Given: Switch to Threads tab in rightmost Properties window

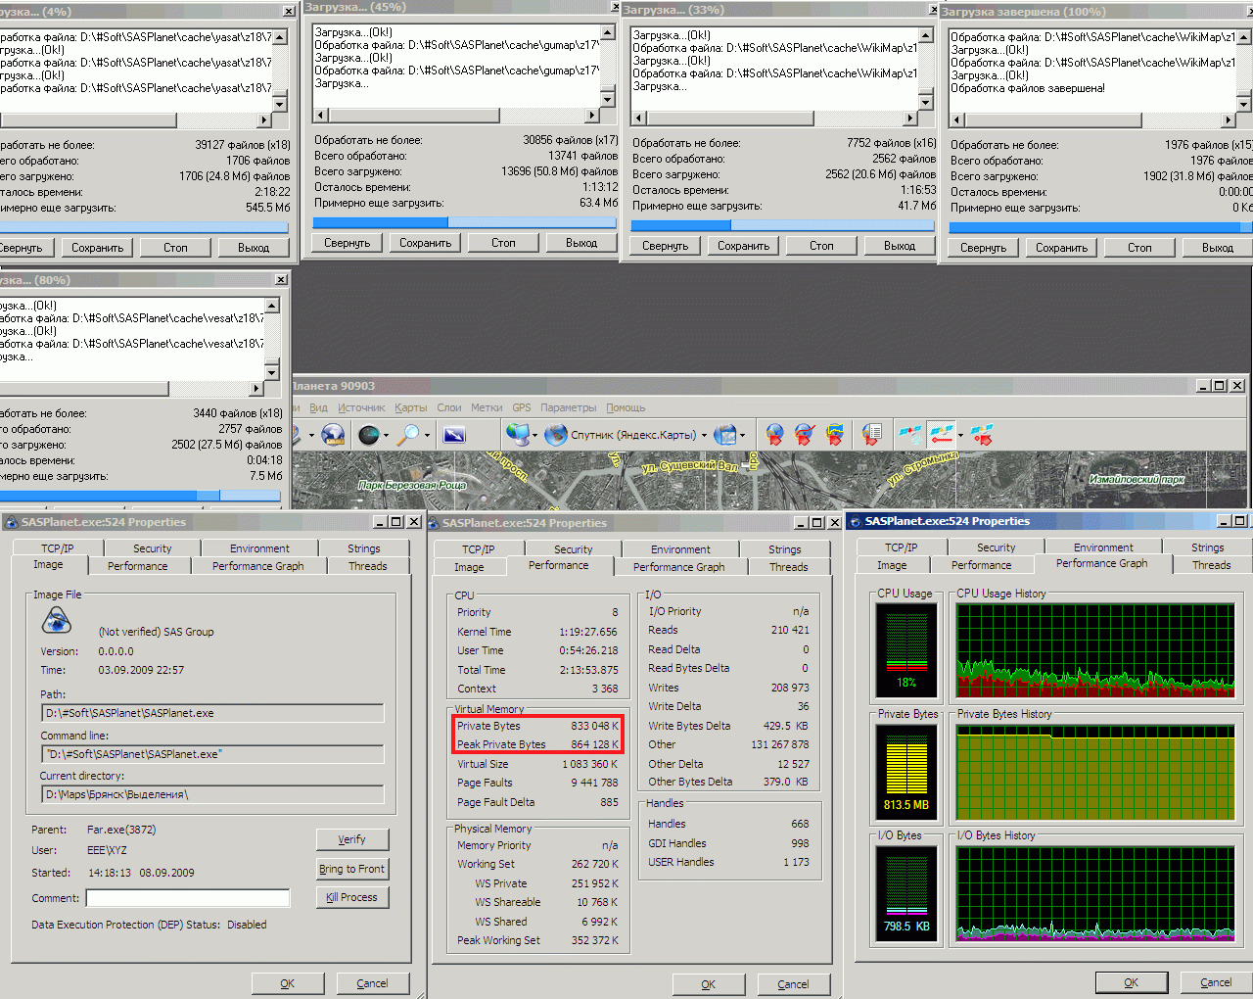Looking at the screenshot, I should 1211,564.
